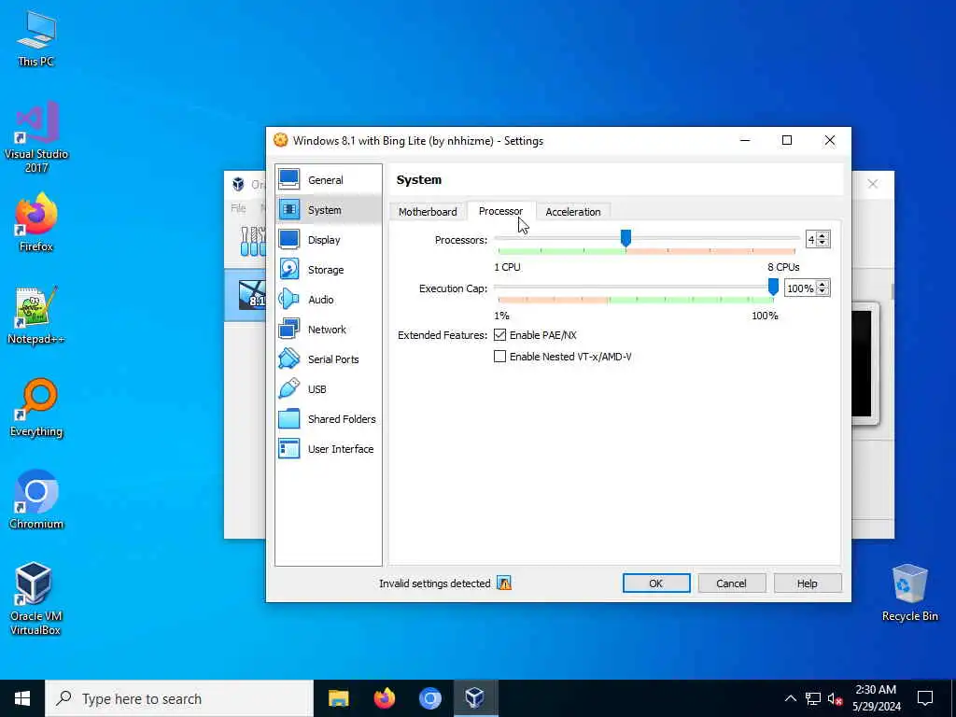The image size is (956, 717).
Task: Close the VirtualBox Manager background window
Action: click(x=873, y=184)
